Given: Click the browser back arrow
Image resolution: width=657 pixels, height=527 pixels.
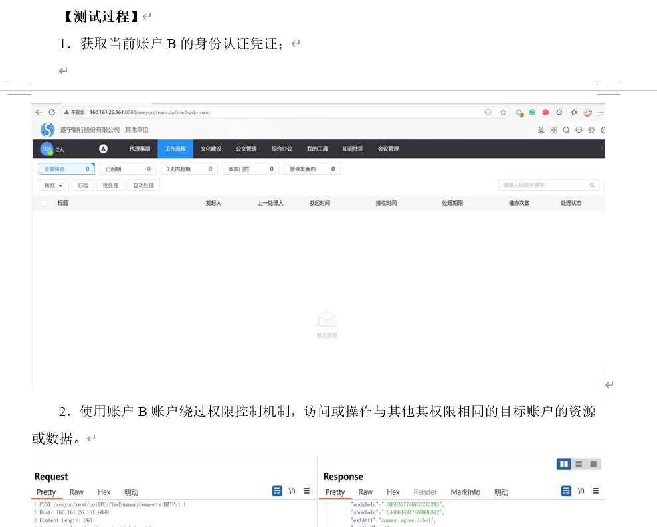Looking at the screenshot, I should (x=39, y=112).
